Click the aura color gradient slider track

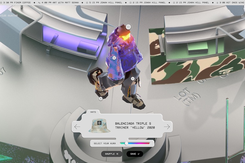click(x=135, y=143)
